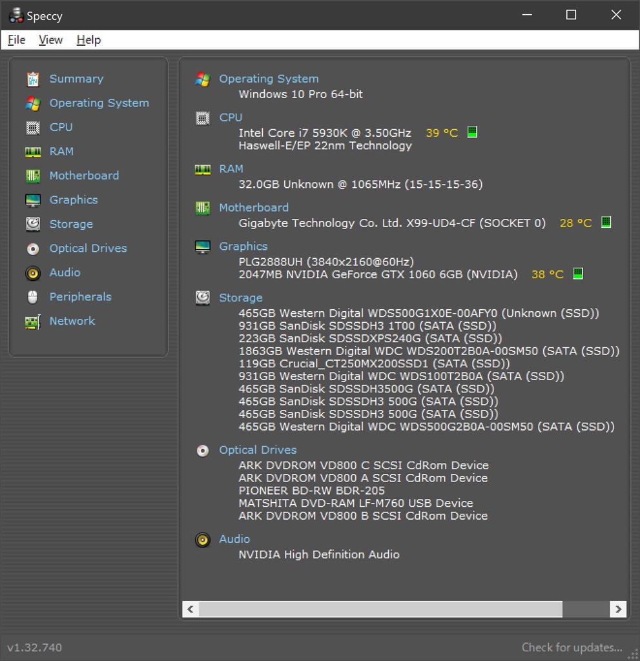Click the Peripherals mouse icon in sidebar
Screen dimensions: 640x661
(32, 297)
